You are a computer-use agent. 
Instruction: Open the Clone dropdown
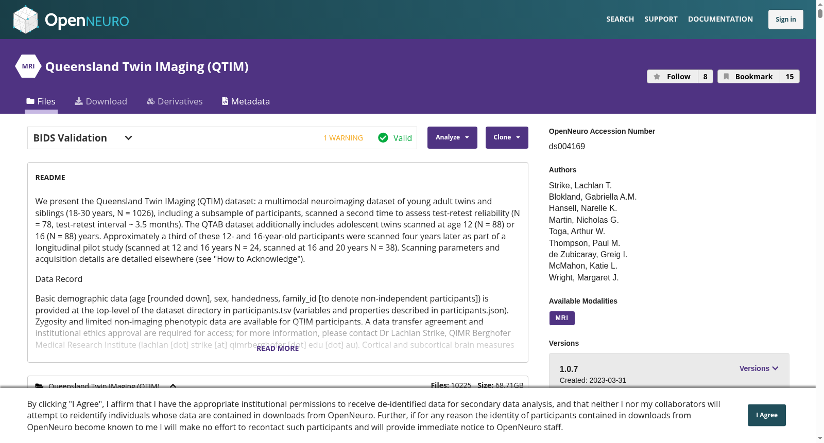(x=507, y=137)
